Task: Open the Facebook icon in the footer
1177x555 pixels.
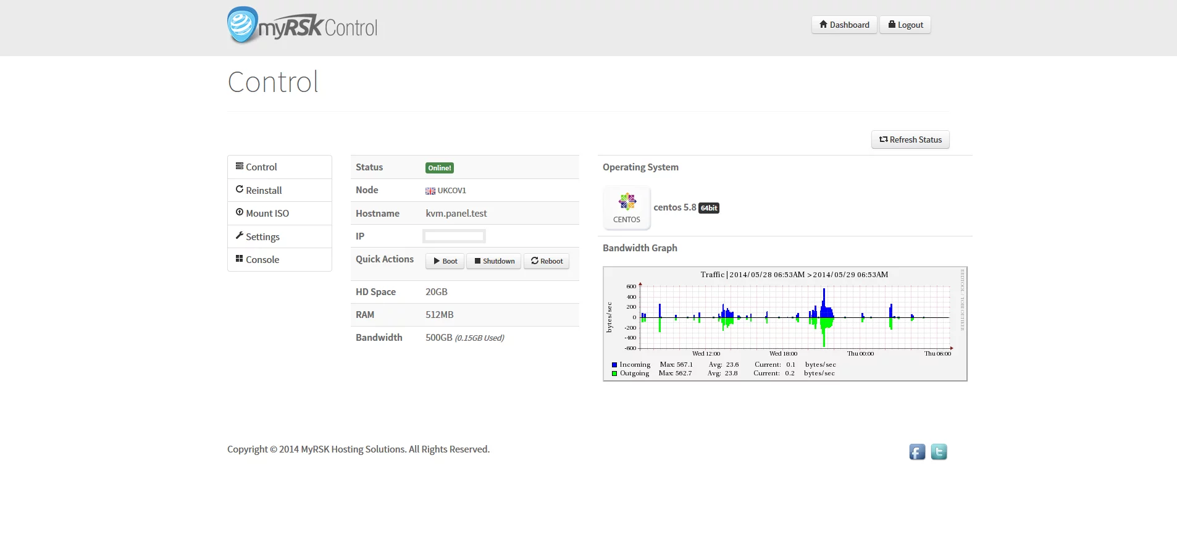Action: 917,452
